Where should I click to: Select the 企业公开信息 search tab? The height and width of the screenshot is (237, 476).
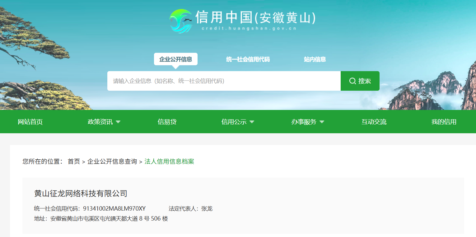pos(176,59)
